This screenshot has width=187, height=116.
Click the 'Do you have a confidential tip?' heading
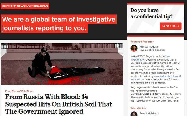coord(151,13)
